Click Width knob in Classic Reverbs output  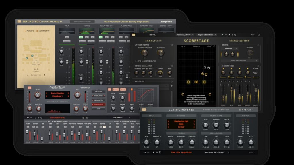point(240,142)
